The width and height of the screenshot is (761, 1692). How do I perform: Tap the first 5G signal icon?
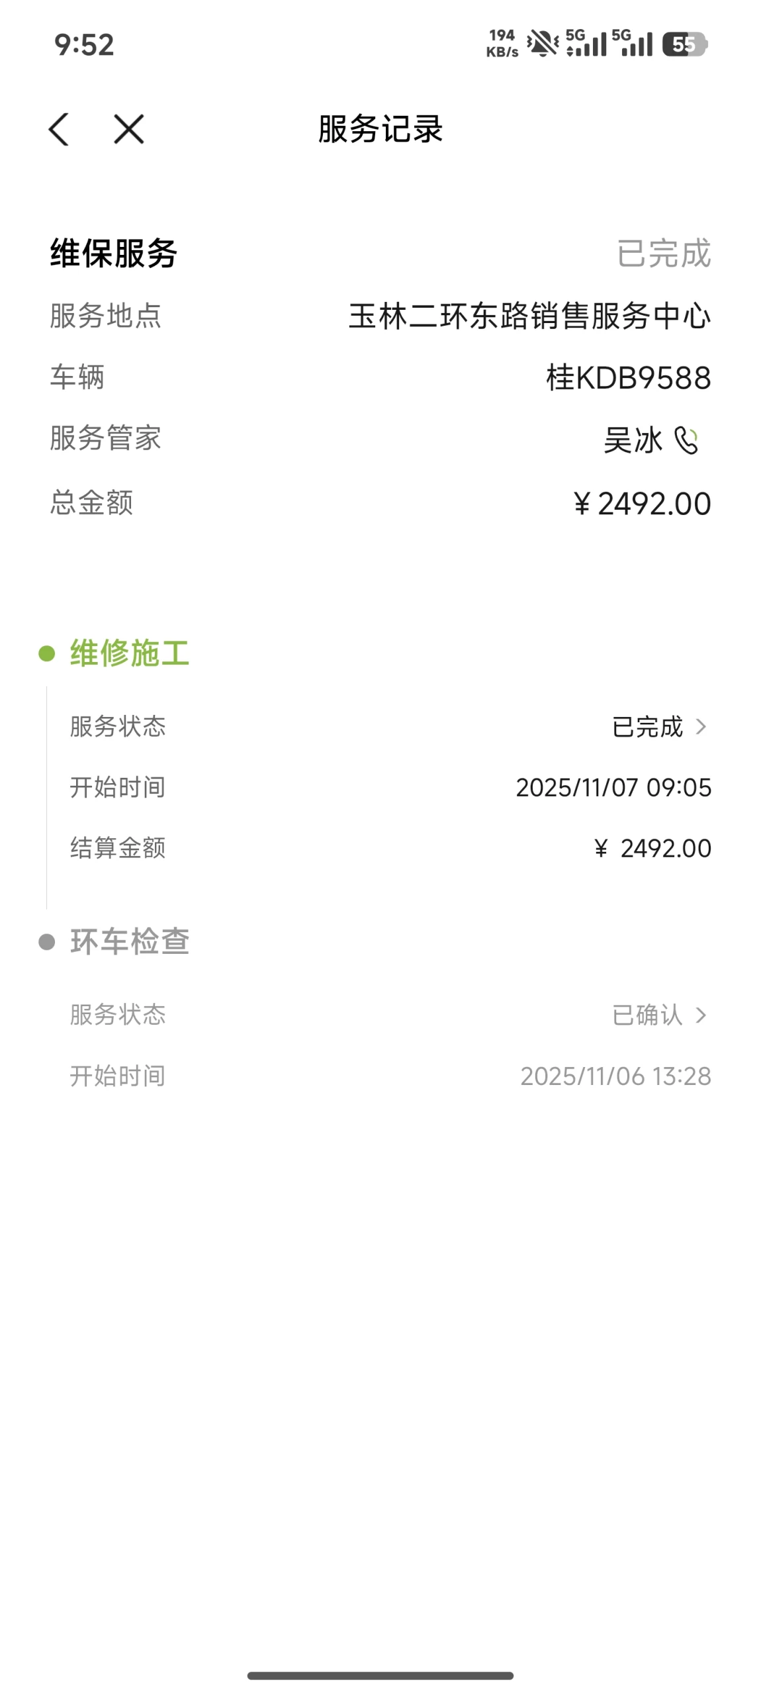coord(586,44)
